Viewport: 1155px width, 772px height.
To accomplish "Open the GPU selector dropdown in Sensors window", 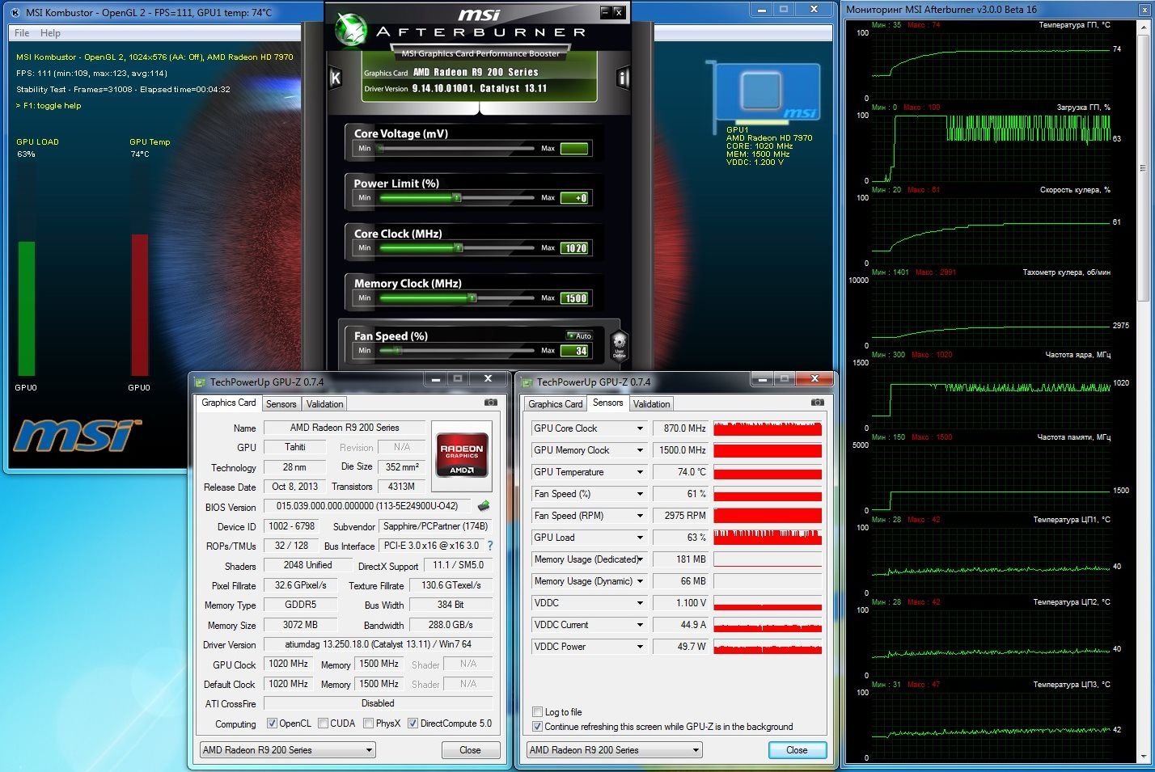I will [x=696, y=750].
